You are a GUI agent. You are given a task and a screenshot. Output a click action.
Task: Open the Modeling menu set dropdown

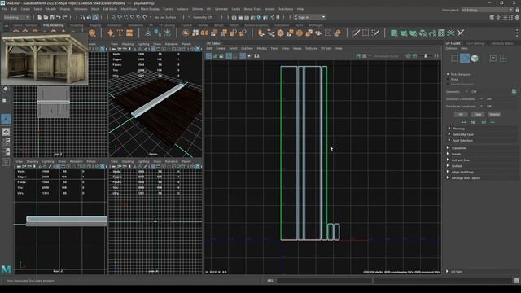click(x=16, y=17)
